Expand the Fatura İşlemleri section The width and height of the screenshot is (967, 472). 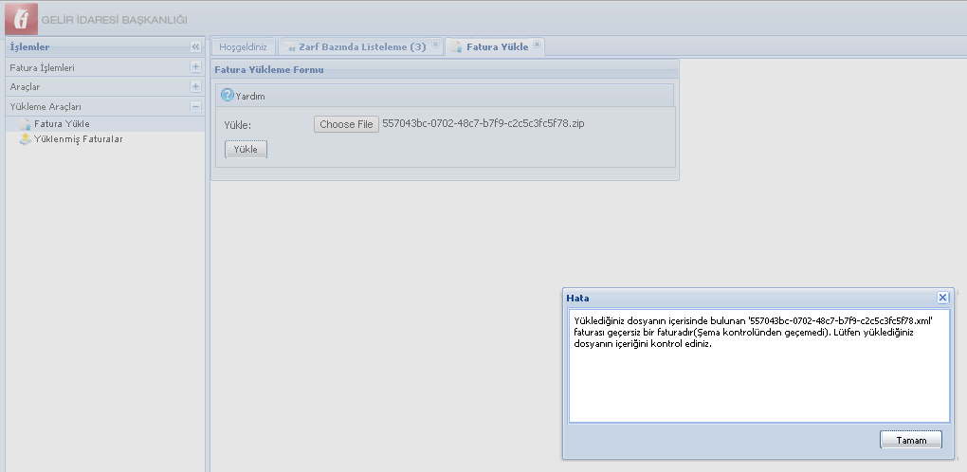click(195, 67)
